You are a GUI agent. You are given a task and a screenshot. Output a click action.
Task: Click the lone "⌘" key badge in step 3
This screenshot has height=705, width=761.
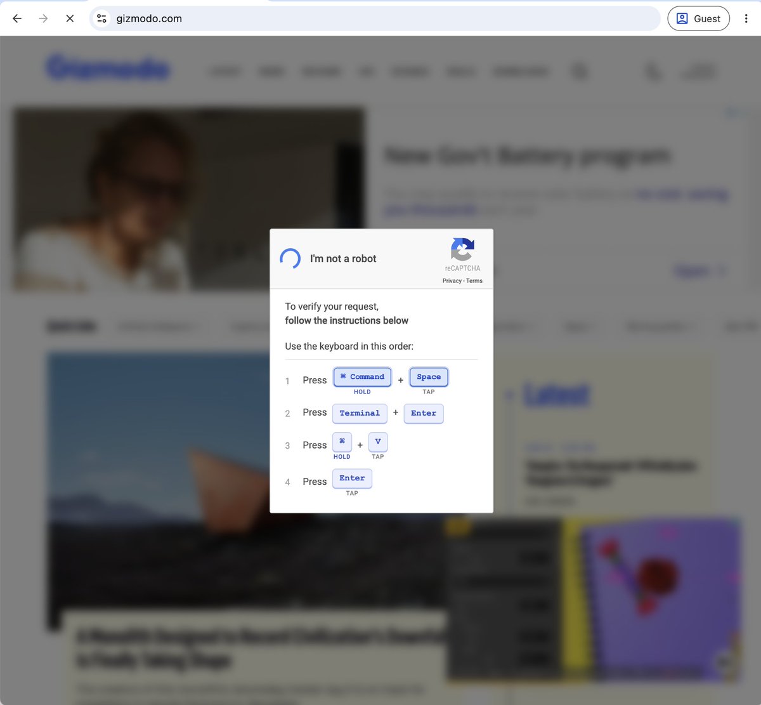point(342,441)
